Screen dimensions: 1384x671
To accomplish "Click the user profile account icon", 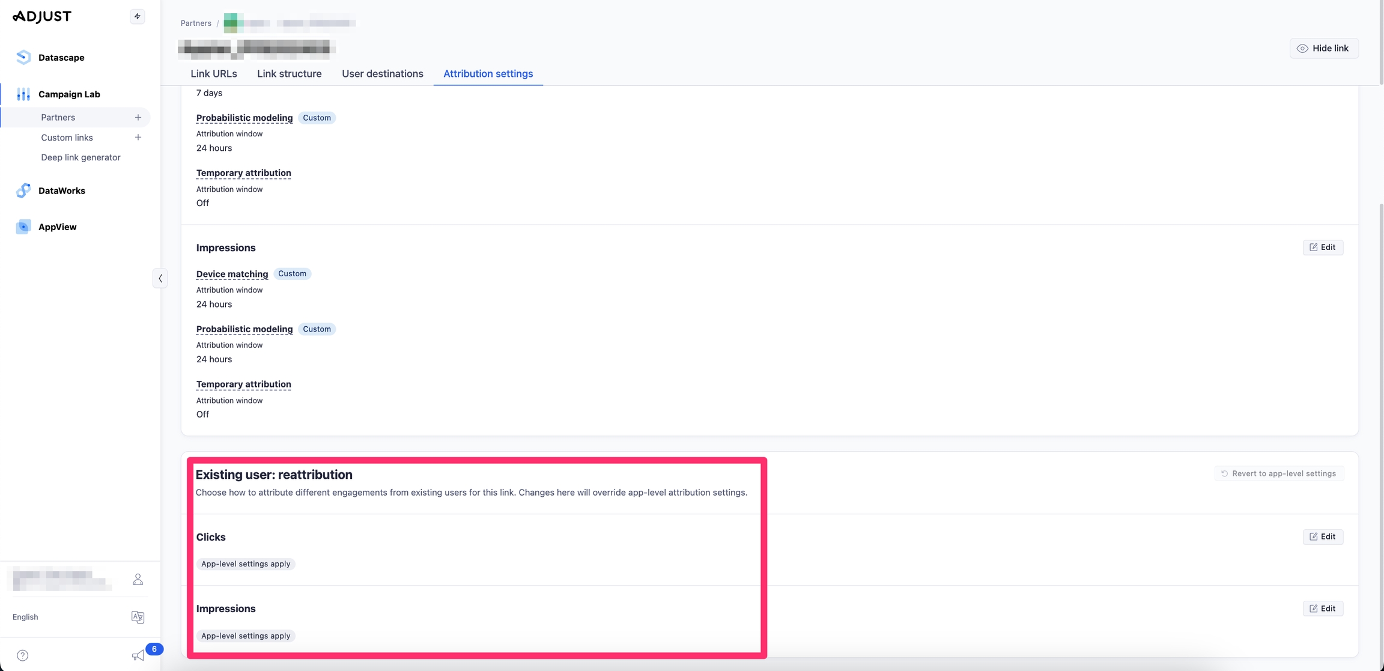I will click(138, 579).
